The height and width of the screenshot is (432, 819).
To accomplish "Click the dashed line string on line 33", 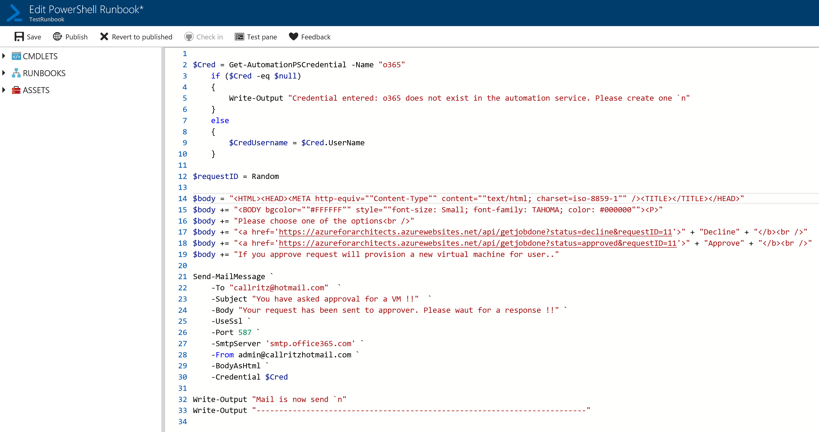I will 421,410.
